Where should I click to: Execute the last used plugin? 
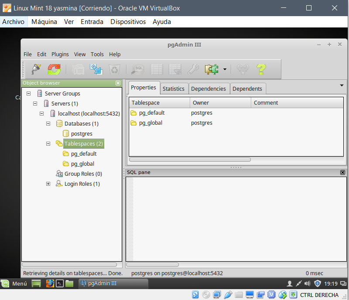pyautogui.click(x=211, y=69)
